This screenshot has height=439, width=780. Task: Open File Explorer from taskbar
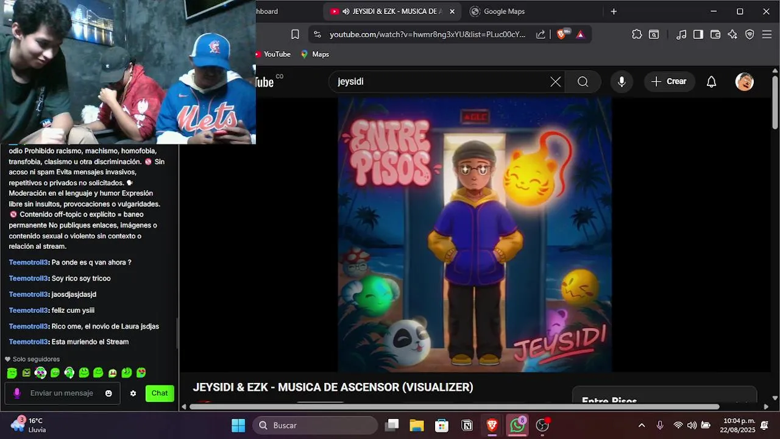[x=417, y=426]
